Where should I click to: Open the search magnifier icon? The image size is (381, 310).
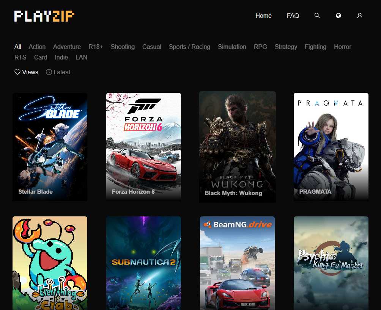pos(317,16)
